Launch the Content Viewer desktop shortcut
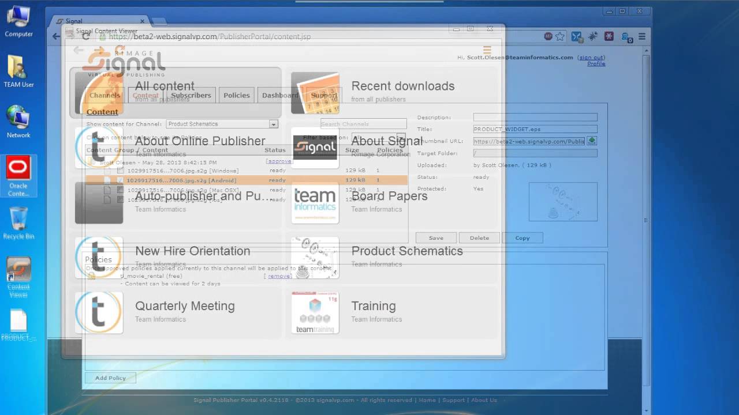This screenshot has width=739, height=415. [18, 277]
